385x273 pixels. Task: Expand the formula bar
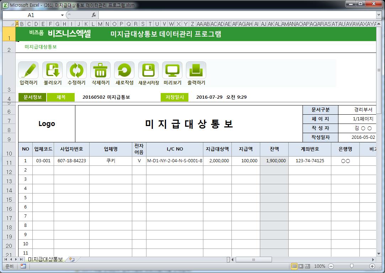point(379,15)
